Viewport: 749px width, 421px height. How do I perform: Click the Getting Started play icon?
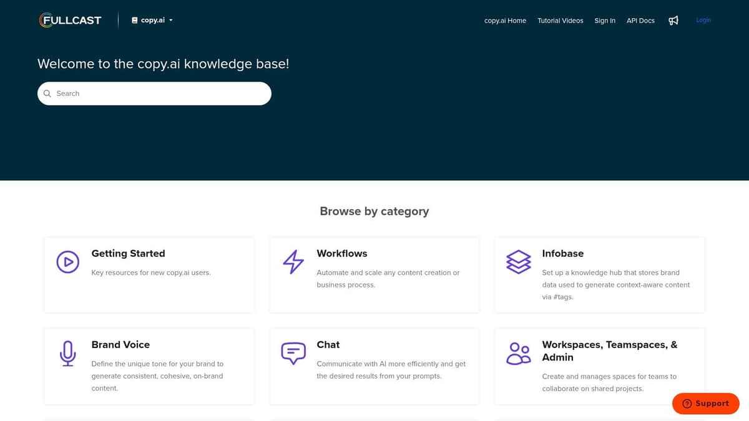pyautogui.click(x=68, y=262)
